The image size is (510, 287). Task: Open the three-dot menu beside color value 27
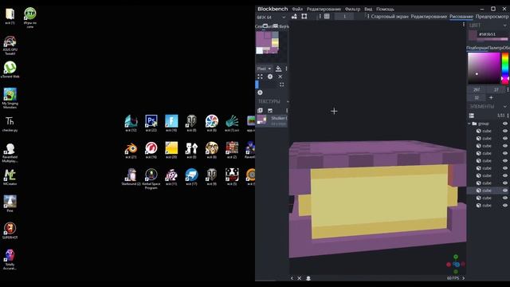coord(508,89)
